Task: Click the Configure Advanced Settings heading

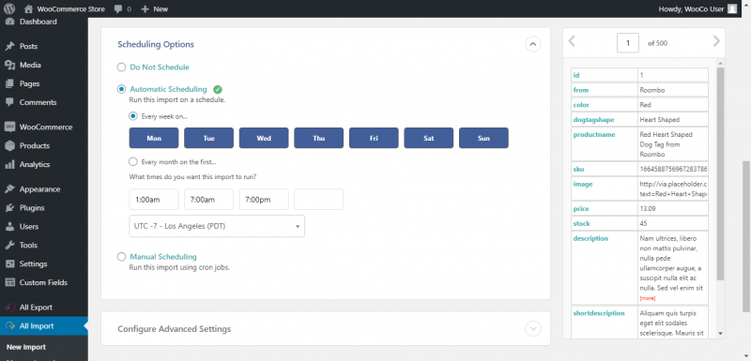Action: [x=175, y=329]
